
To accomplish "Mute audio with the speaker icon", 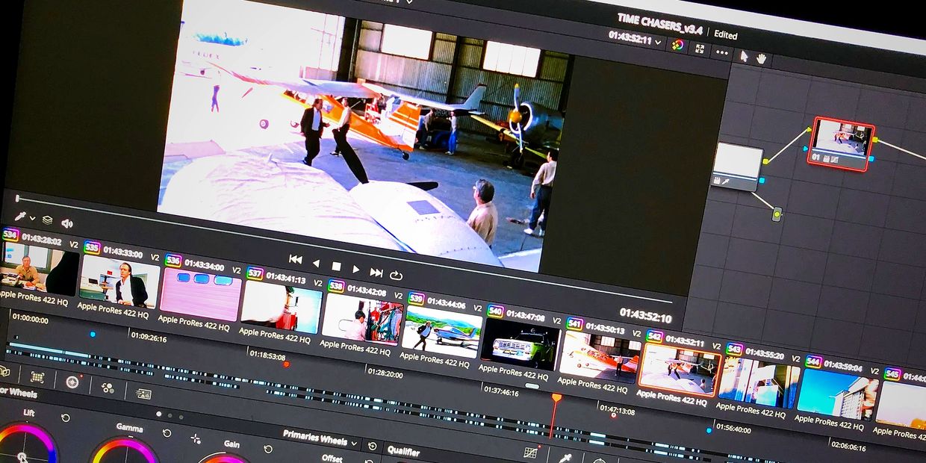I will coord(67,223).
